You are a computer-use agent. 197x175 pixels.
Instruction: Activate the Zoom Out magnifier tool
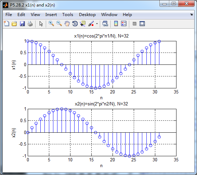click(59, 24)
